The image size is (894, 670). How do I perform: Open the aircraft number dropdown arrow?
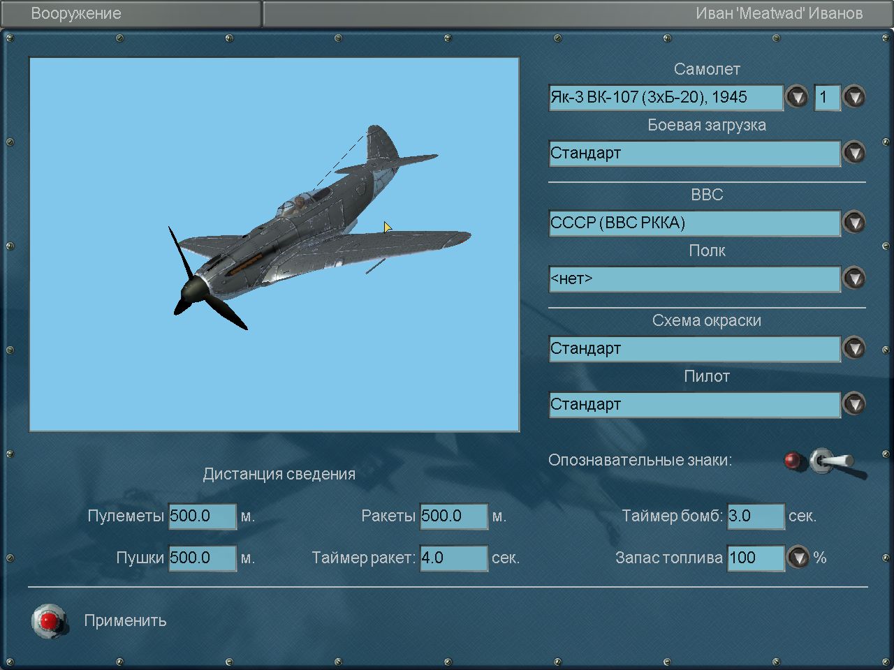(854, 97)
